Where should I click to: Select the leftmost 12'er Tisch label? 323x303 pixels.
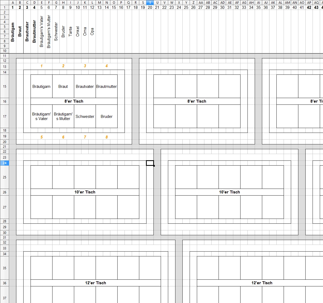click(x=96, y=283)
